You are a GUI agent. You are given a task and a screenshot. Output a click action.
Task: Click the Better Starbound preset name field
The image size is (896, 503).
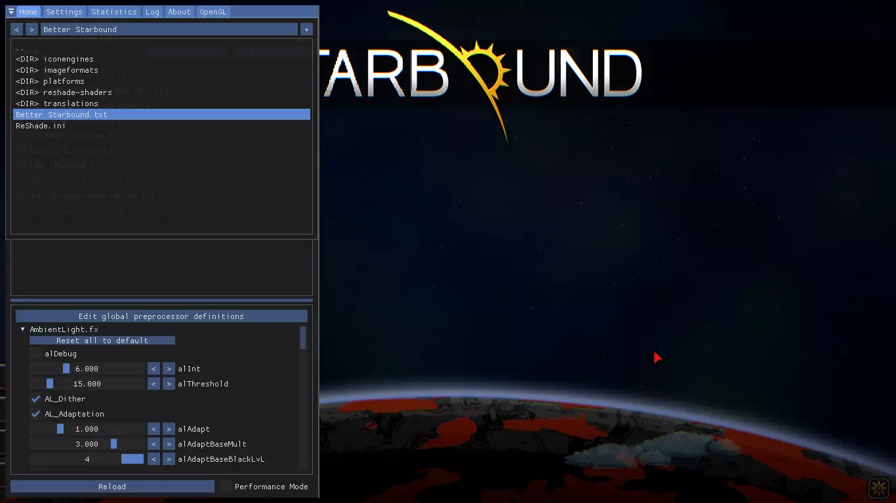coord(169,29)
